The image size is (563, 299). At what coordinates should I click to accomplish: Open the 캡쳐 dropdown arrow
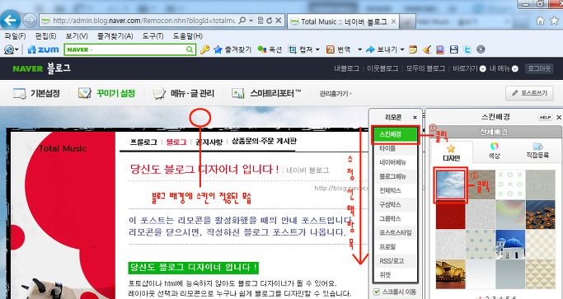(317, 49)
